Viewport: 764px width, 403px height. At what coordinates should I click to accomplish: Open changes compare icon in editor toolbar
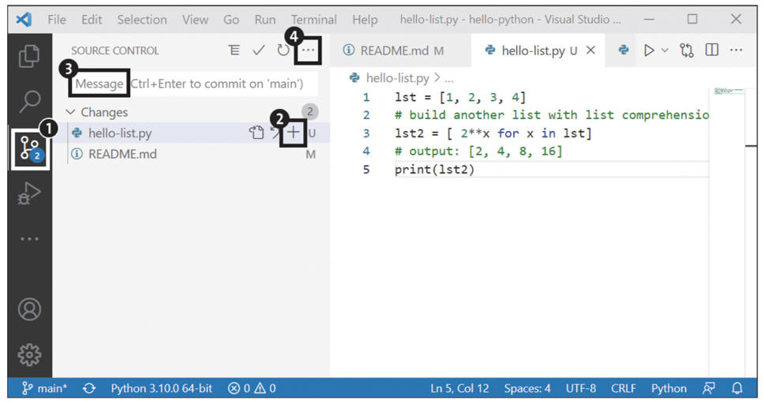pyautogui.click(x=687, y=50)
